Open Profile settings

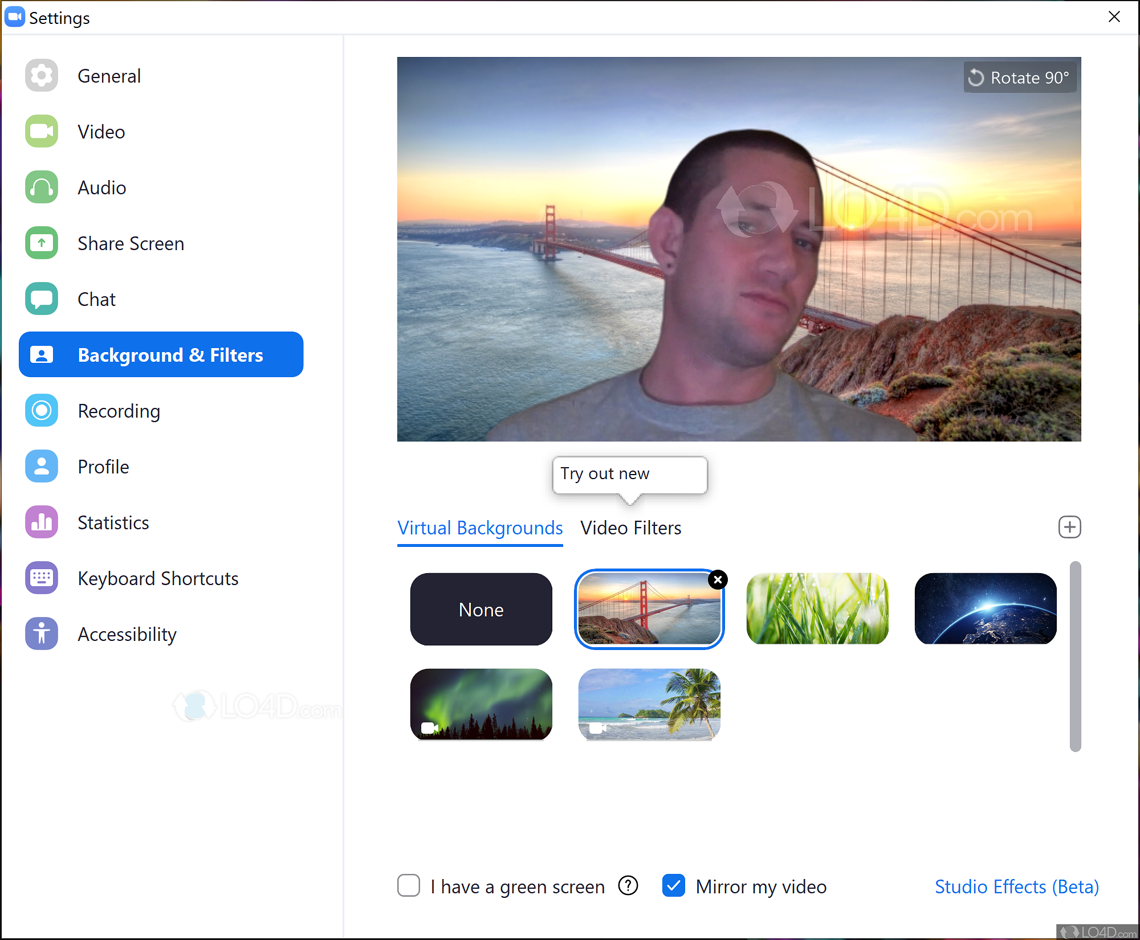(x=103, y=467)
